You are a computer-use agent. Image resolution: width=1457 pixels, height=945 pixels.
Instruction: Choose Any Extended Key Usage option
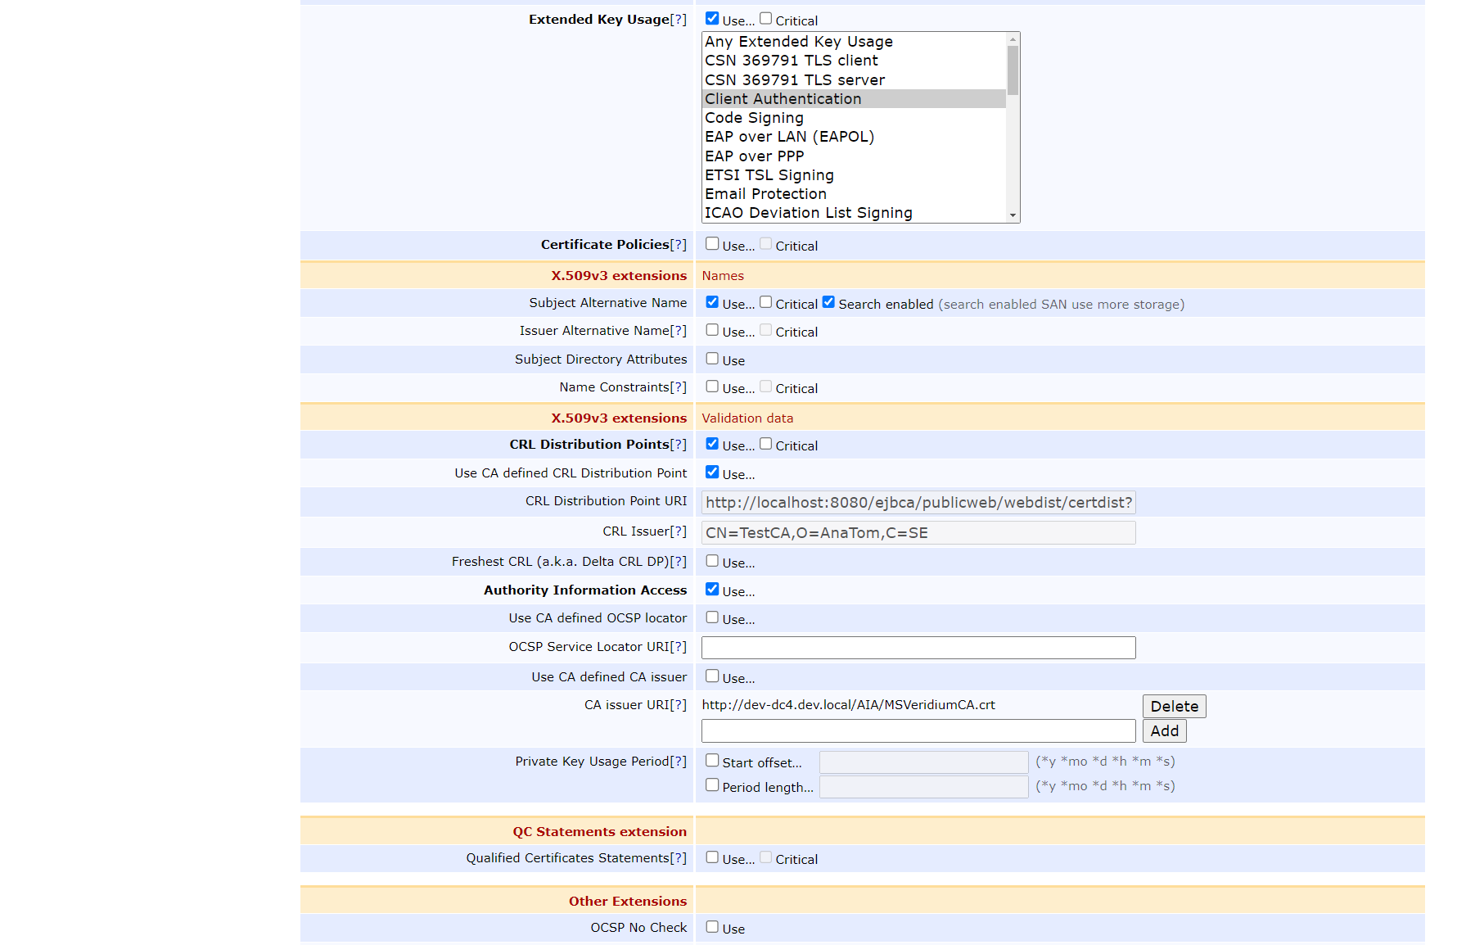click(x=798, y=42)
